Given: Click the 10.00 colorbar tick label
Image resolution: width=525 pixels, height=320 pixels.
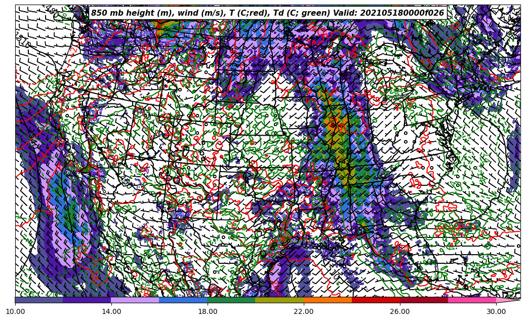Looking at the screenshot, I should (15, 312).
